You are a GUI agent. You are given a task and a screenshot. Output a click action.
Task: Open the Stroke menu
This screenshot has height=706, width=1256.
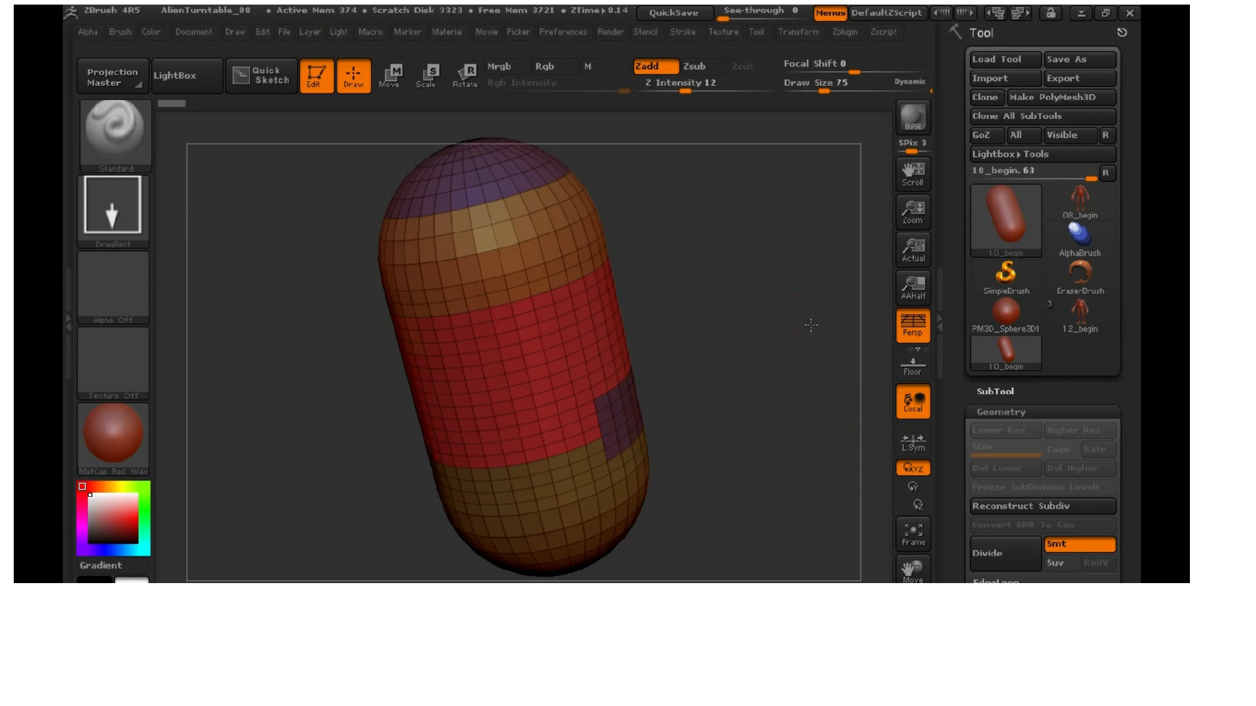[x=683, y=31]
